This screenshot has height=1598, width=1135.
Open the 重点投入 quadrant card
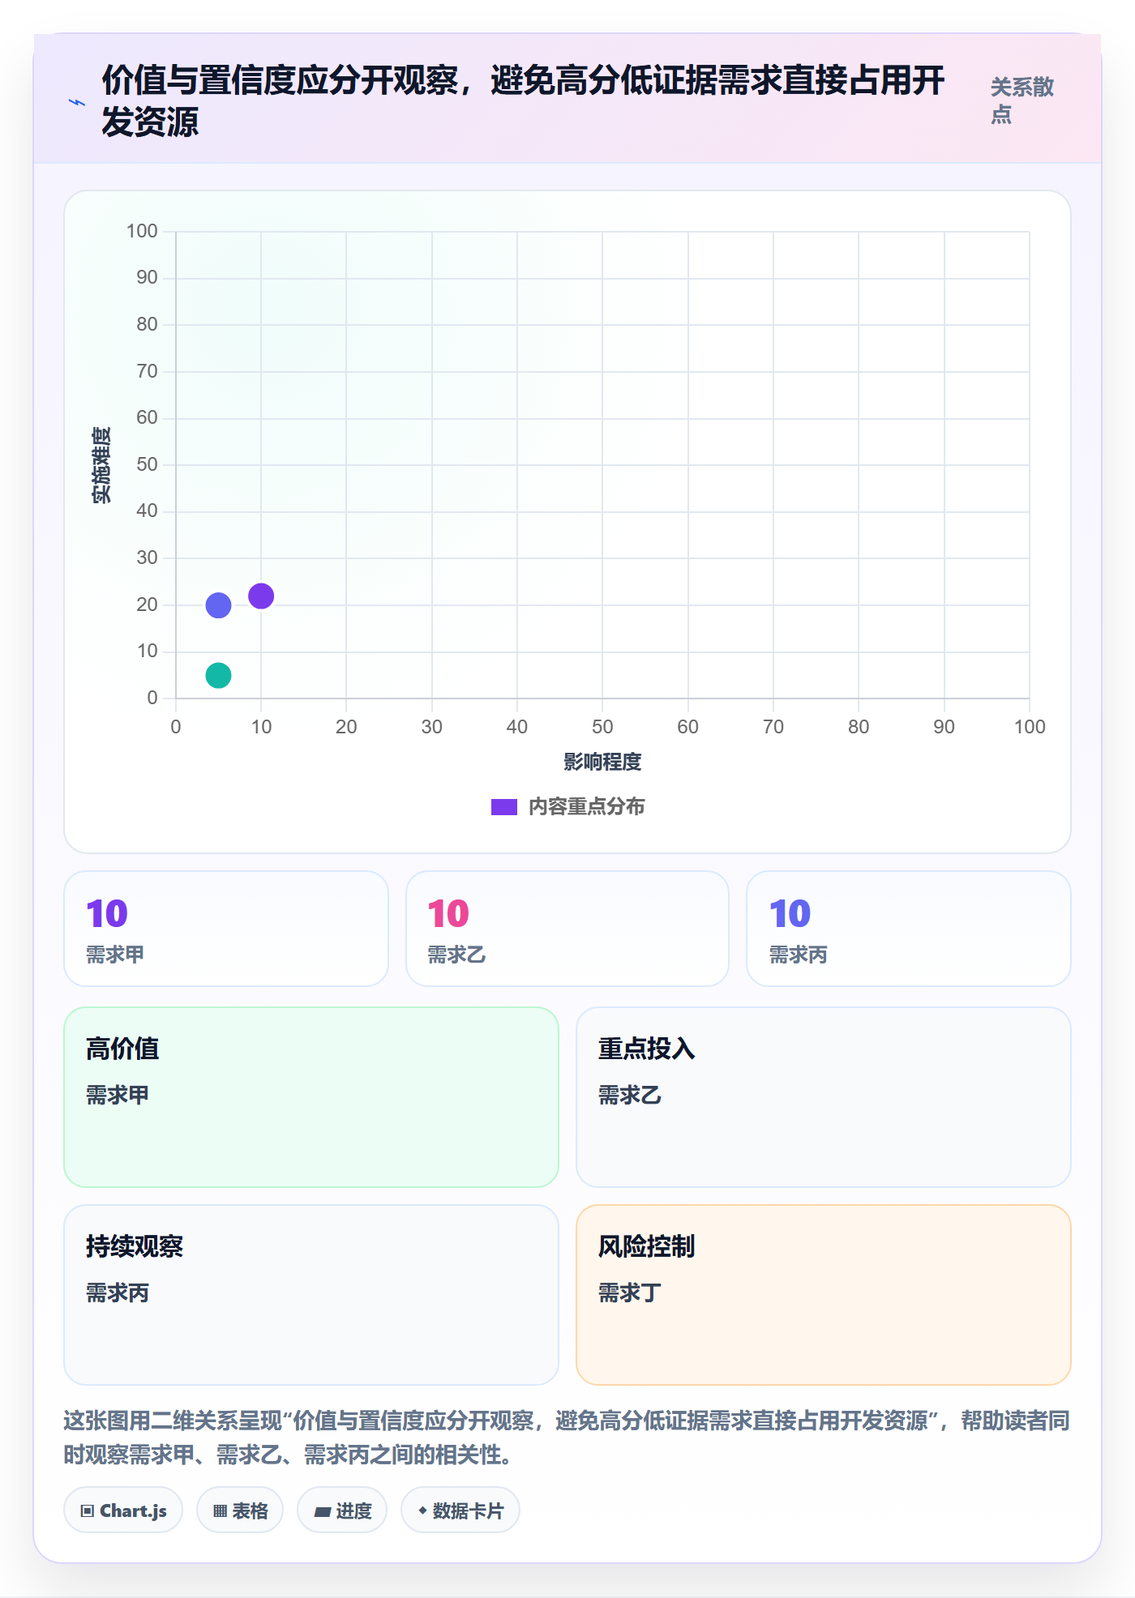point(824,1097)
